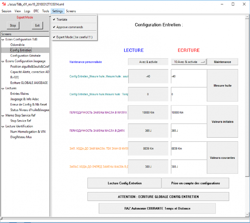The width and height of the screenshot is (250, 223).
Task: Open the Session menu
Action: pyautogui.click(x=6, y=11)
